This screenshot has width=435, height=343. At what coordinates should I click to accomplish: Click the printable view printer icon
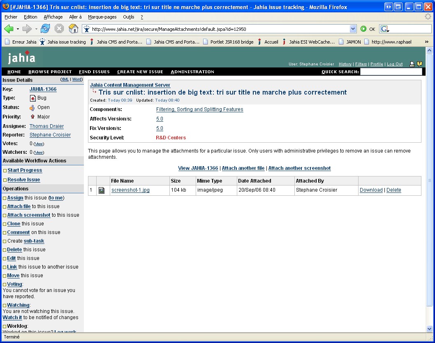click(x=412, y=64)
